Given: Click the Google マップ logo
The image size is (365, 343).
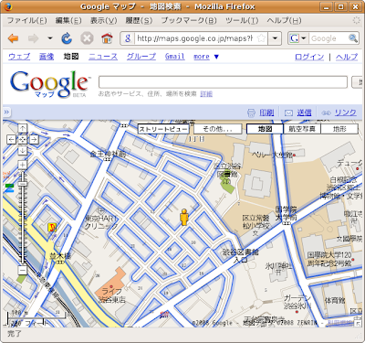Looking at the screenshot, I should (50, 84).
